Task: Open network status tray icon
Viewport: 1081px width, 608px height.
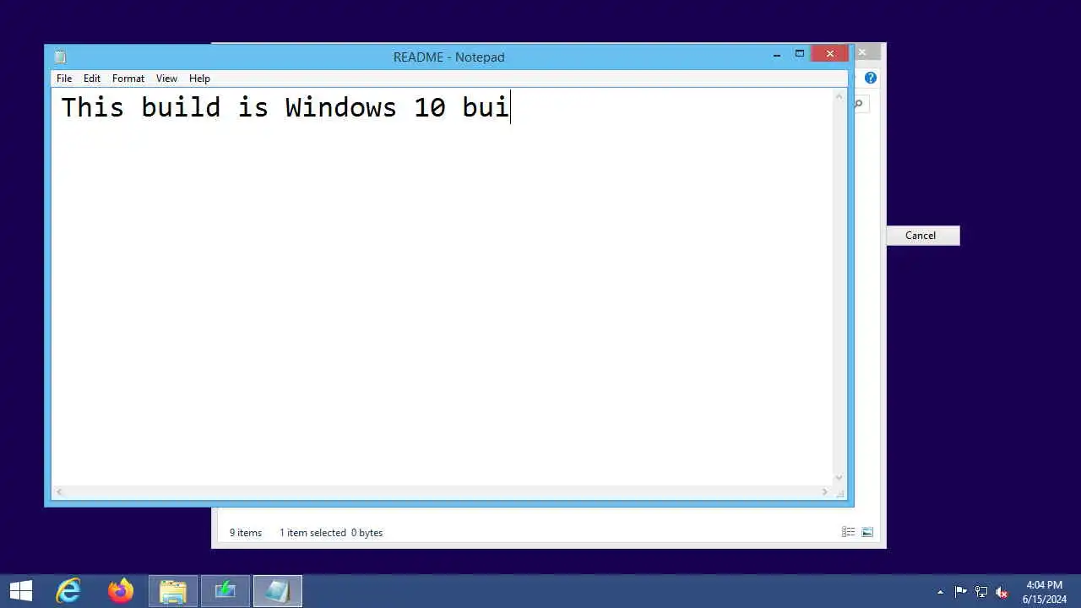Action: pos(981,592)
